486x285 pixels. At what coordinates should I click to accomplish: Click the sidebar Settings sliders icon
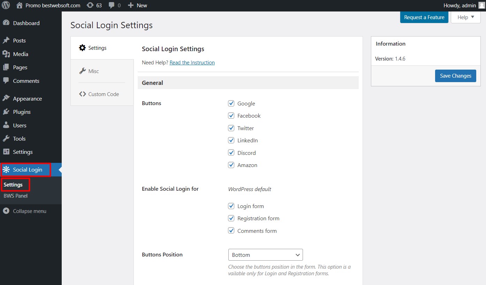[6, 152]
